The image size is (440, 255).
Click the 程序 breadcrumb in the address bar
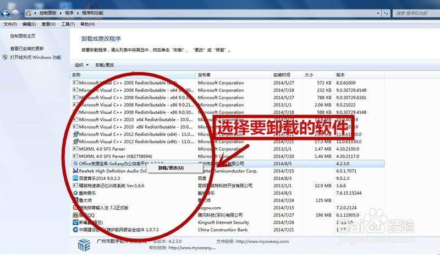tap(69, 13)
